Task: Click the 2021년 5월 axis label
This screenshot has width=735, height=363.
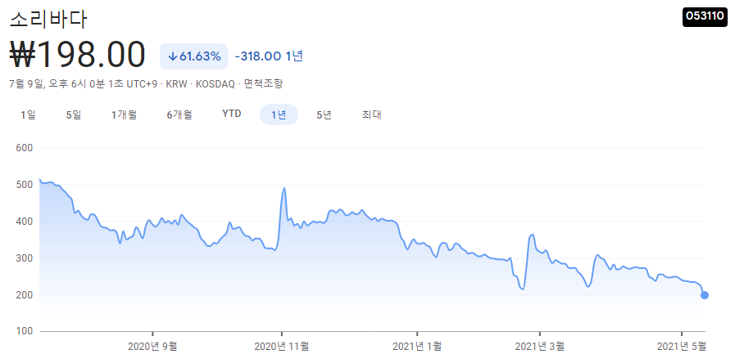Action: click(681, 347)
